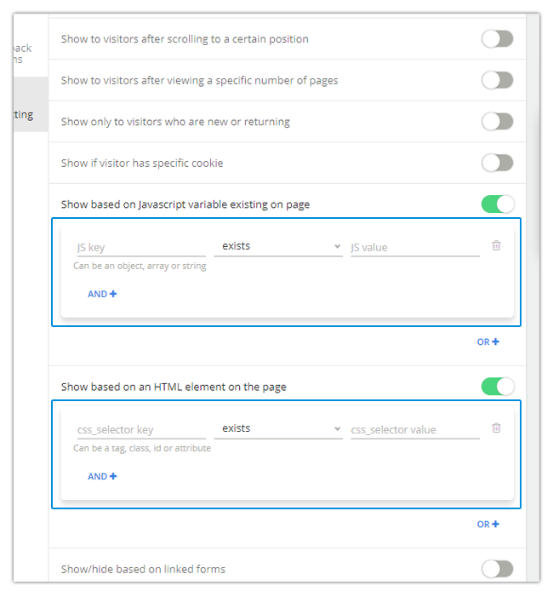Disable show based on HTML element
This screenshot has height=597, width=553.
pyautogui.click(x=498, y=387)
